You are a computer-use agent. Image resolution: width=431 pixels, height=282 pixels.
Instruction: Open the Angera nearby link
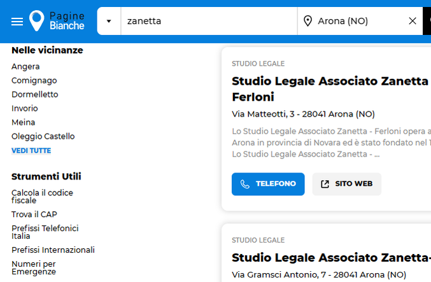(x=25, y=67)
